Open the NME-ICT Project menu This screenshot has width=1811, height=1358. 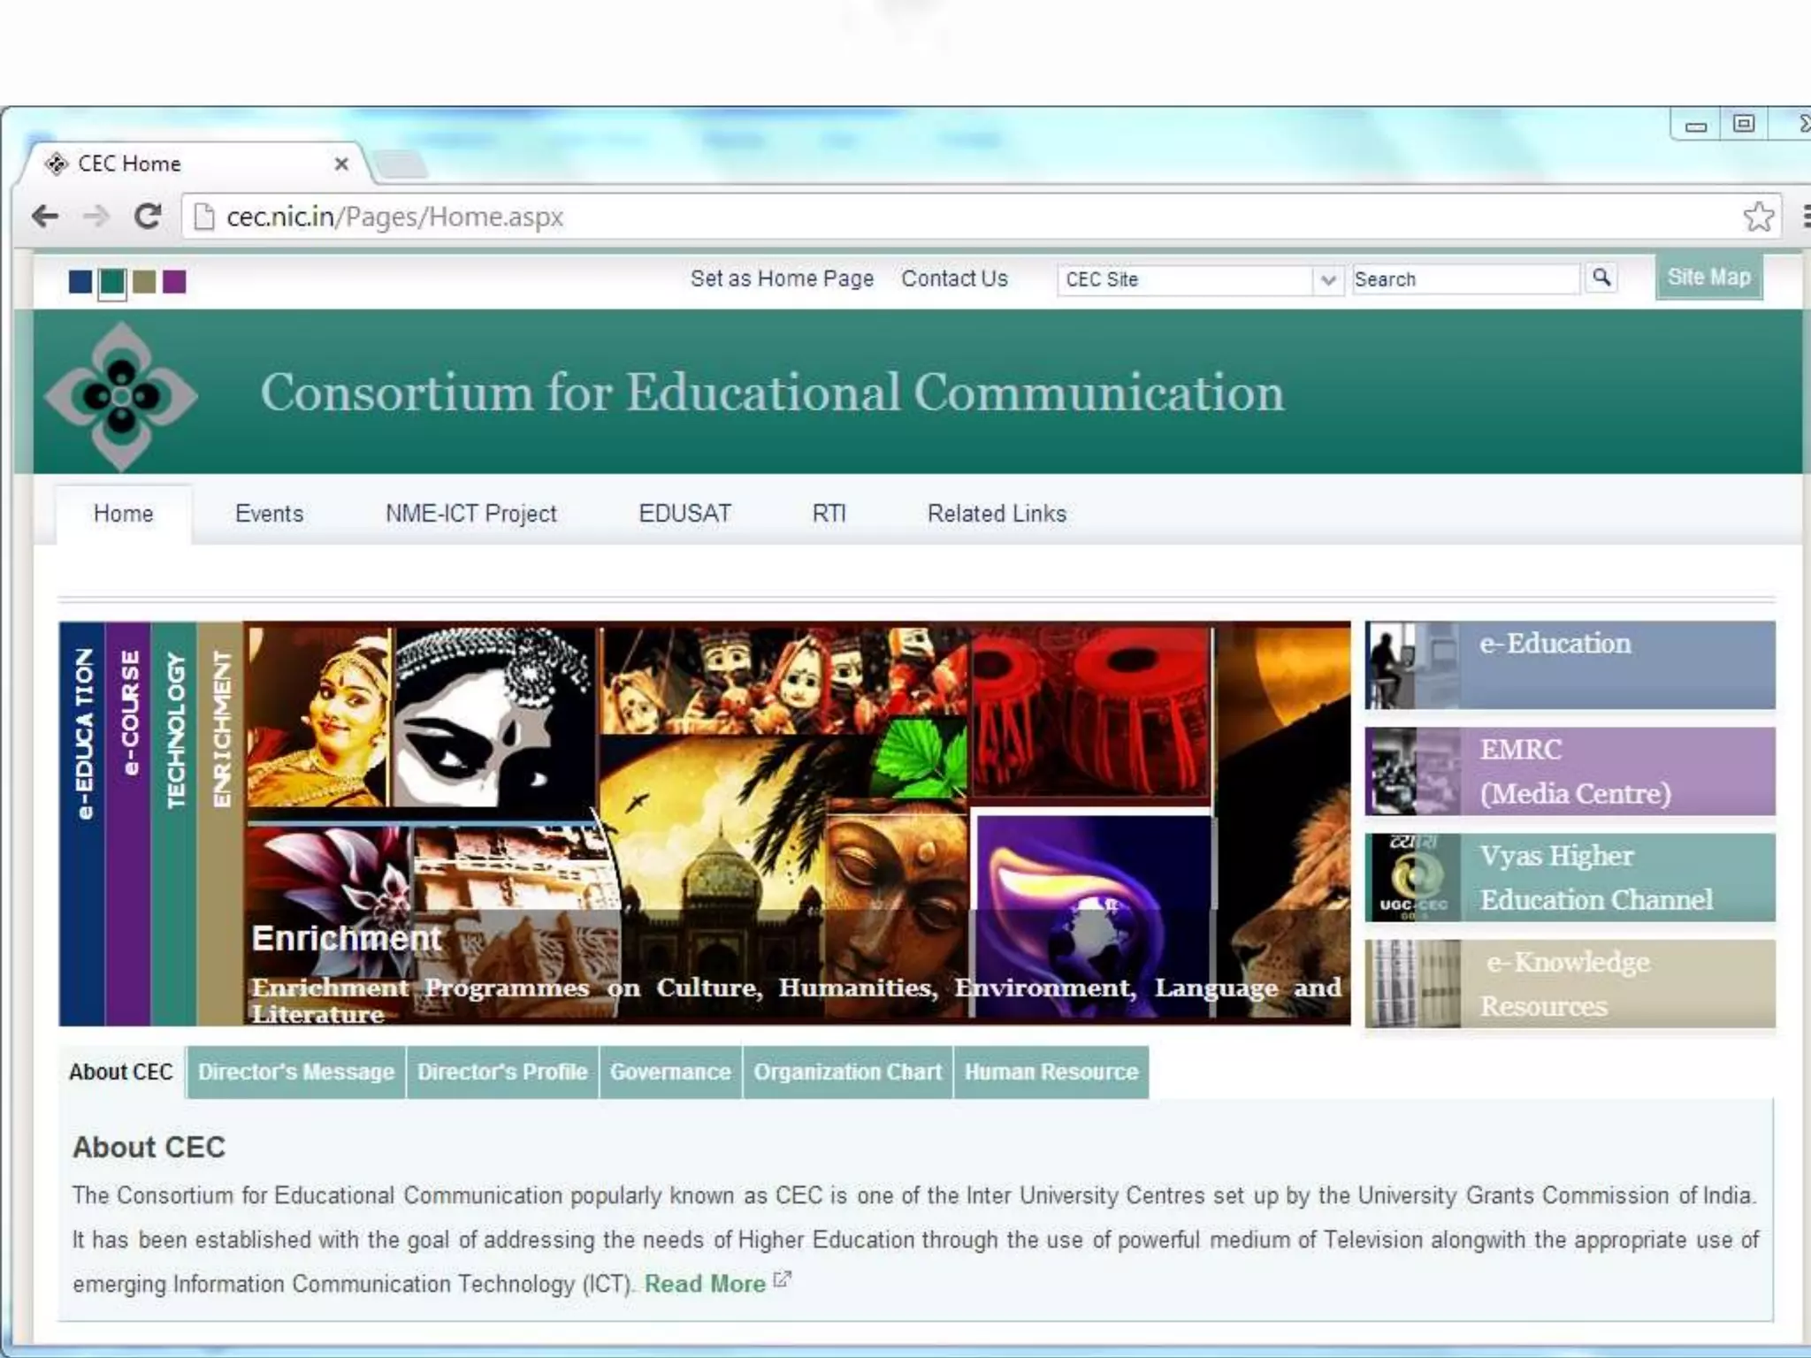[470, 514]
